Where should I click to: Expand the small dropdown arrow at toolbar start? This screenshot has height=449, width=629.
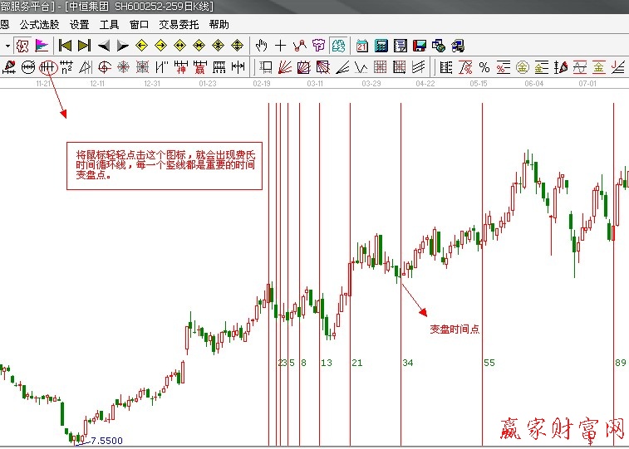click(x=7, y=46)
